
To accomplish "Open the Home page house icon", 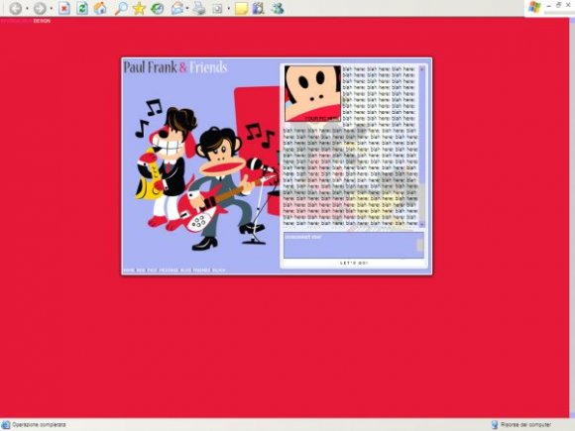I will tap(100, 8).
